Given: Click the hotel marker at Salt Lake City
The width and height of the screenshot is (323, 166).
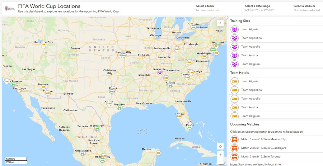Looking at the screenshot, I should (x=43, y=44).
